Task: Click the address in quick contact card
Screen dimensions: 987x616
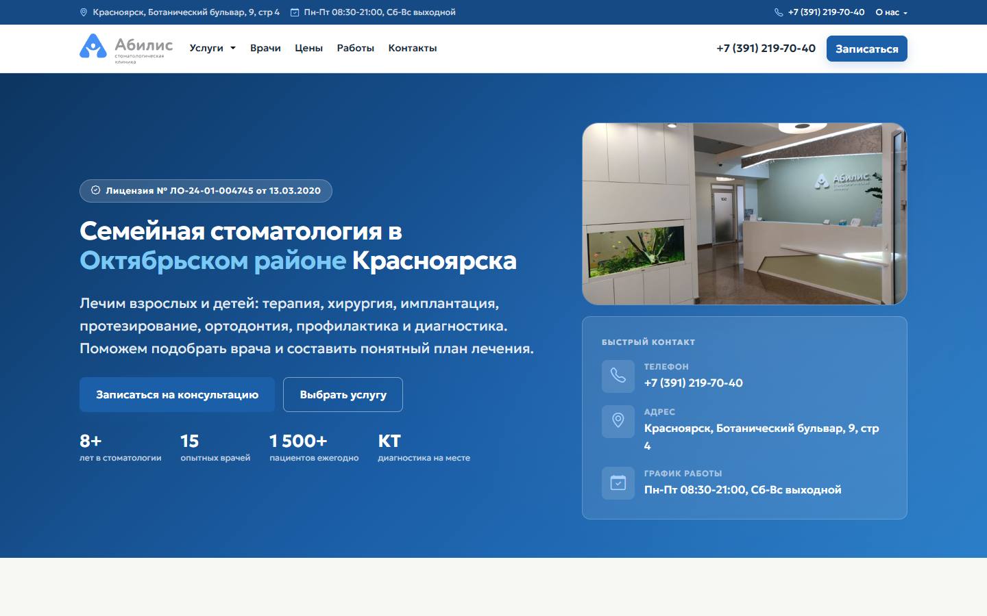Action: click(761, 437)
